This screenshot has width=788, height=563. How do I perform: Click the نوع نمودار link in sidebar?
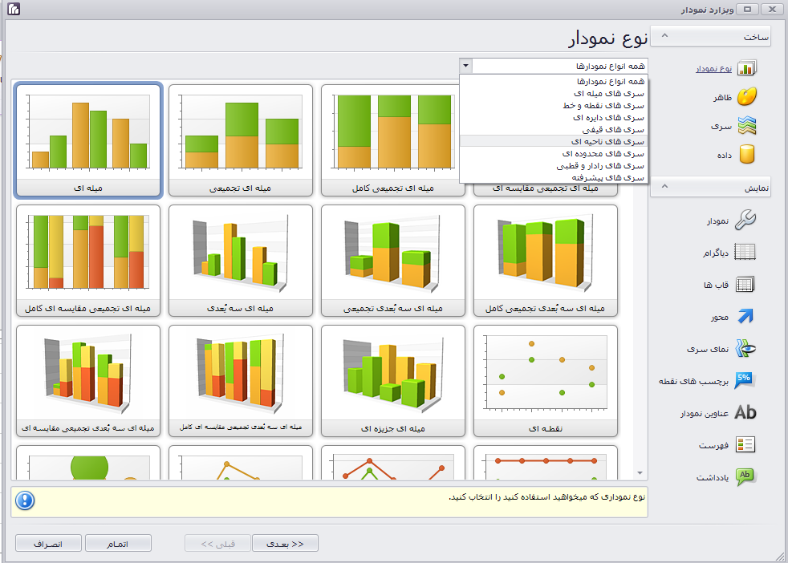[713, 69]
